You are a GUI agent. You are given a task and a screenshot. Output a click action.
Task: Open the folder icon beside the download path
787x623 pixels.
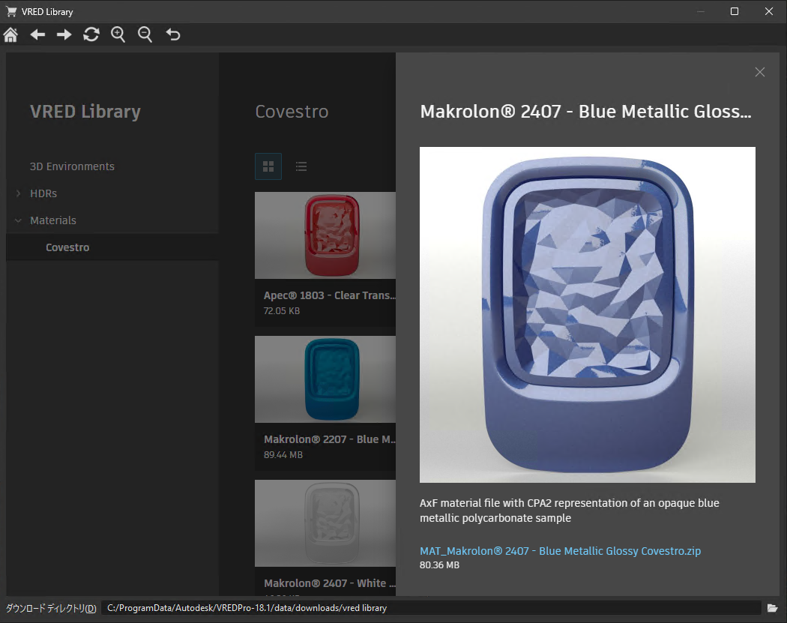point(774,608)
